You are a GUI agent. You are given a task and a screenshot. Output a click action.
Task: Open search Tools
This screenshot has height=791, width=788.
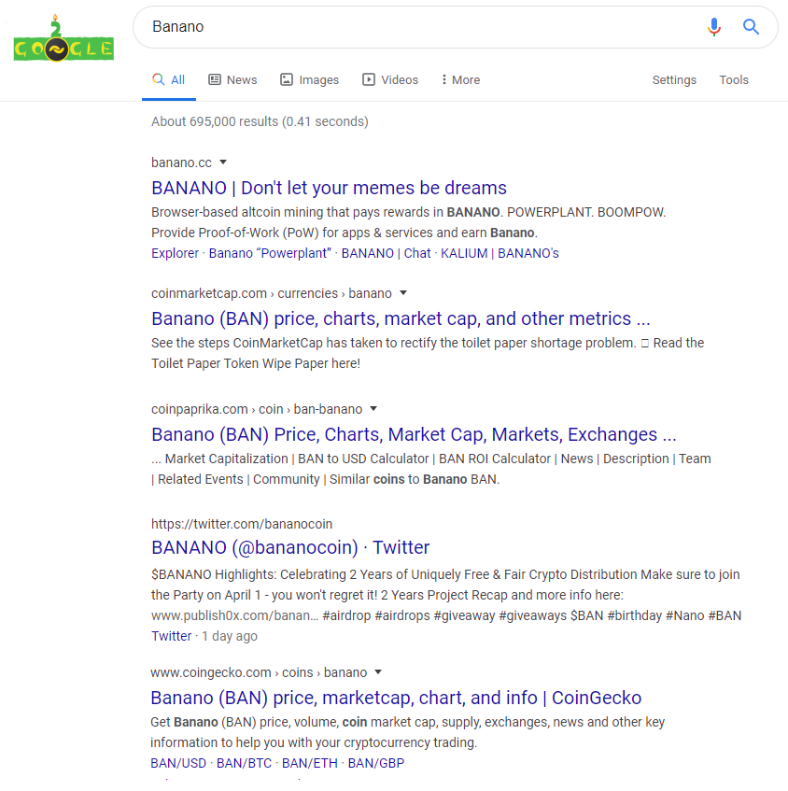(734, 80)
